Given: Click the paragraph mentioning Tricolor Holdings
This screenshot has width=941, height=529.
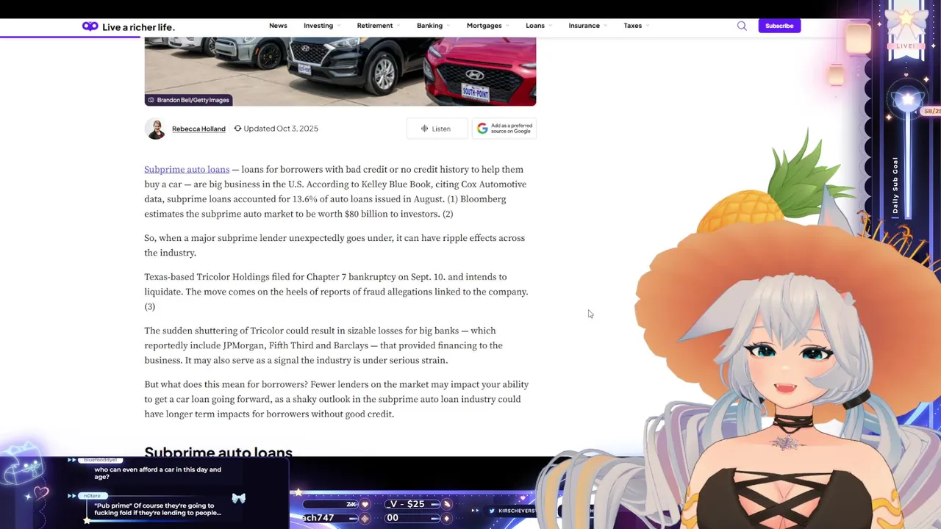Looking at the screenshot, I should [x=336, y=292].
